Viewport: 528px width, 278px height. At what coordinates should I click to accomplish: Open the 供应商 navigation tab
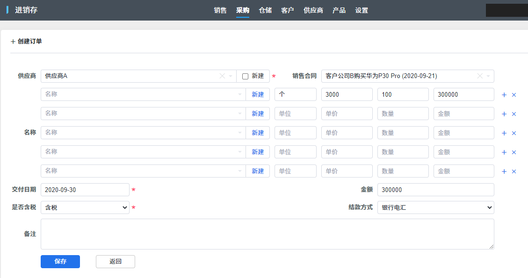click(x=313, y=10)
